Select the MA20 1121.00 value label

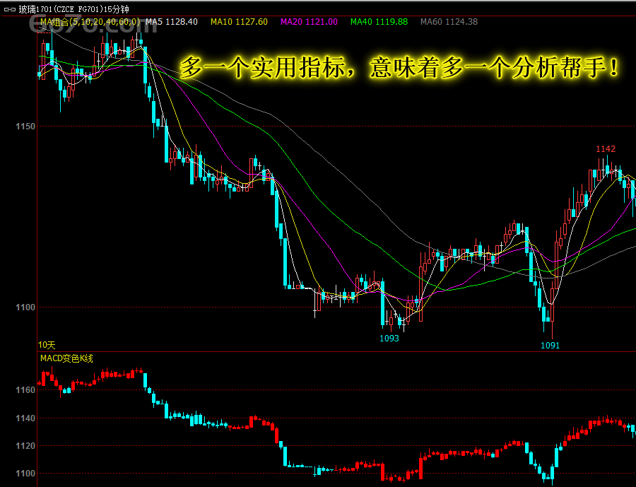pos(309,22)
